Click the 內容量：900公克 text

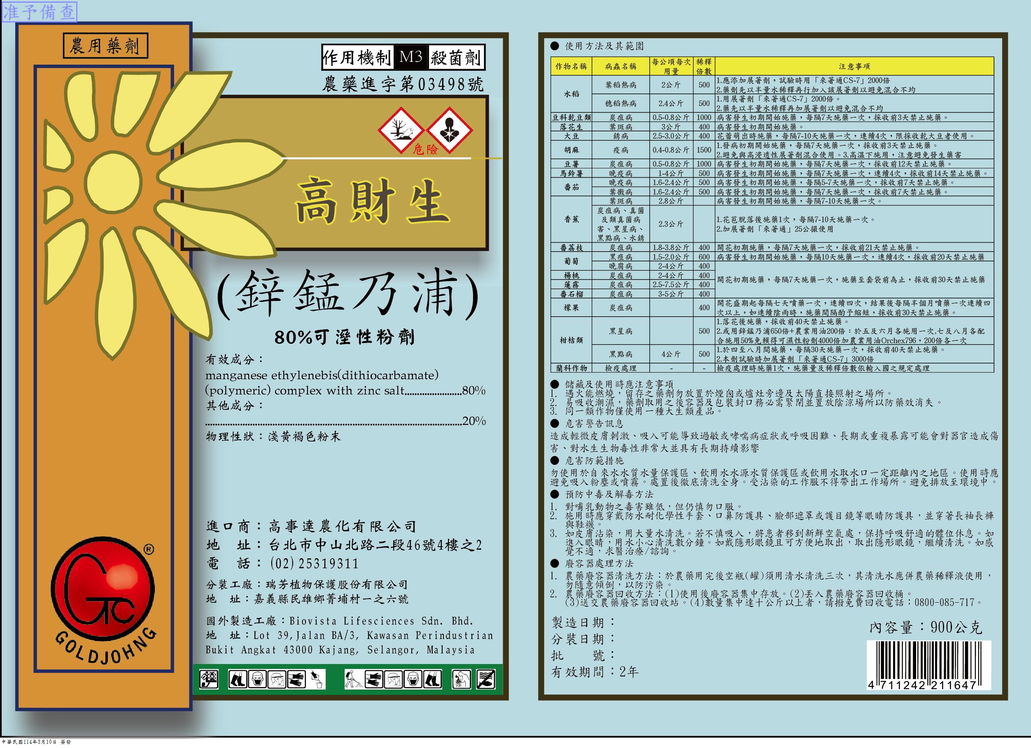pyautogui.click(x=926, y=627)
